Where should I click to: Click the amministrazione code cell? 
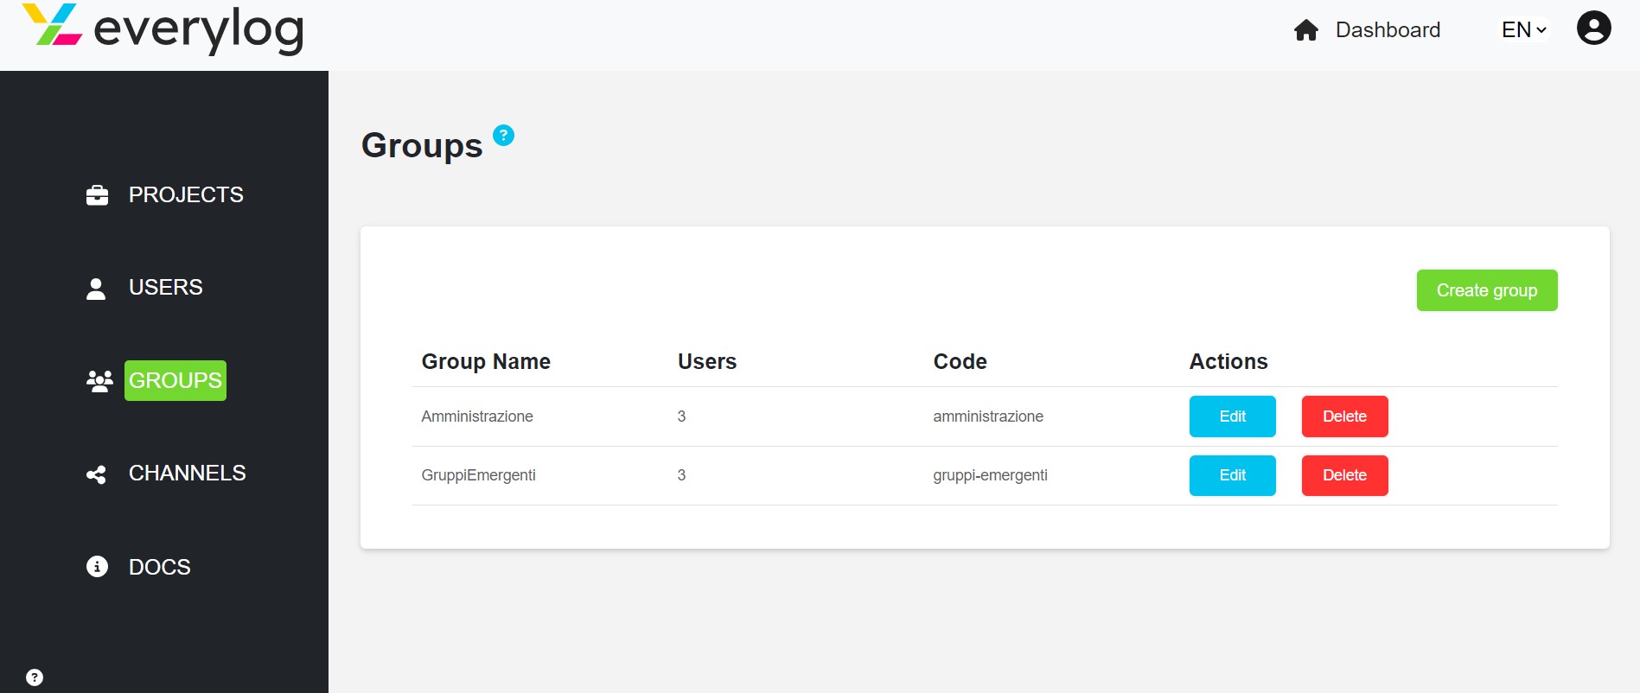(x=988, y=416)
